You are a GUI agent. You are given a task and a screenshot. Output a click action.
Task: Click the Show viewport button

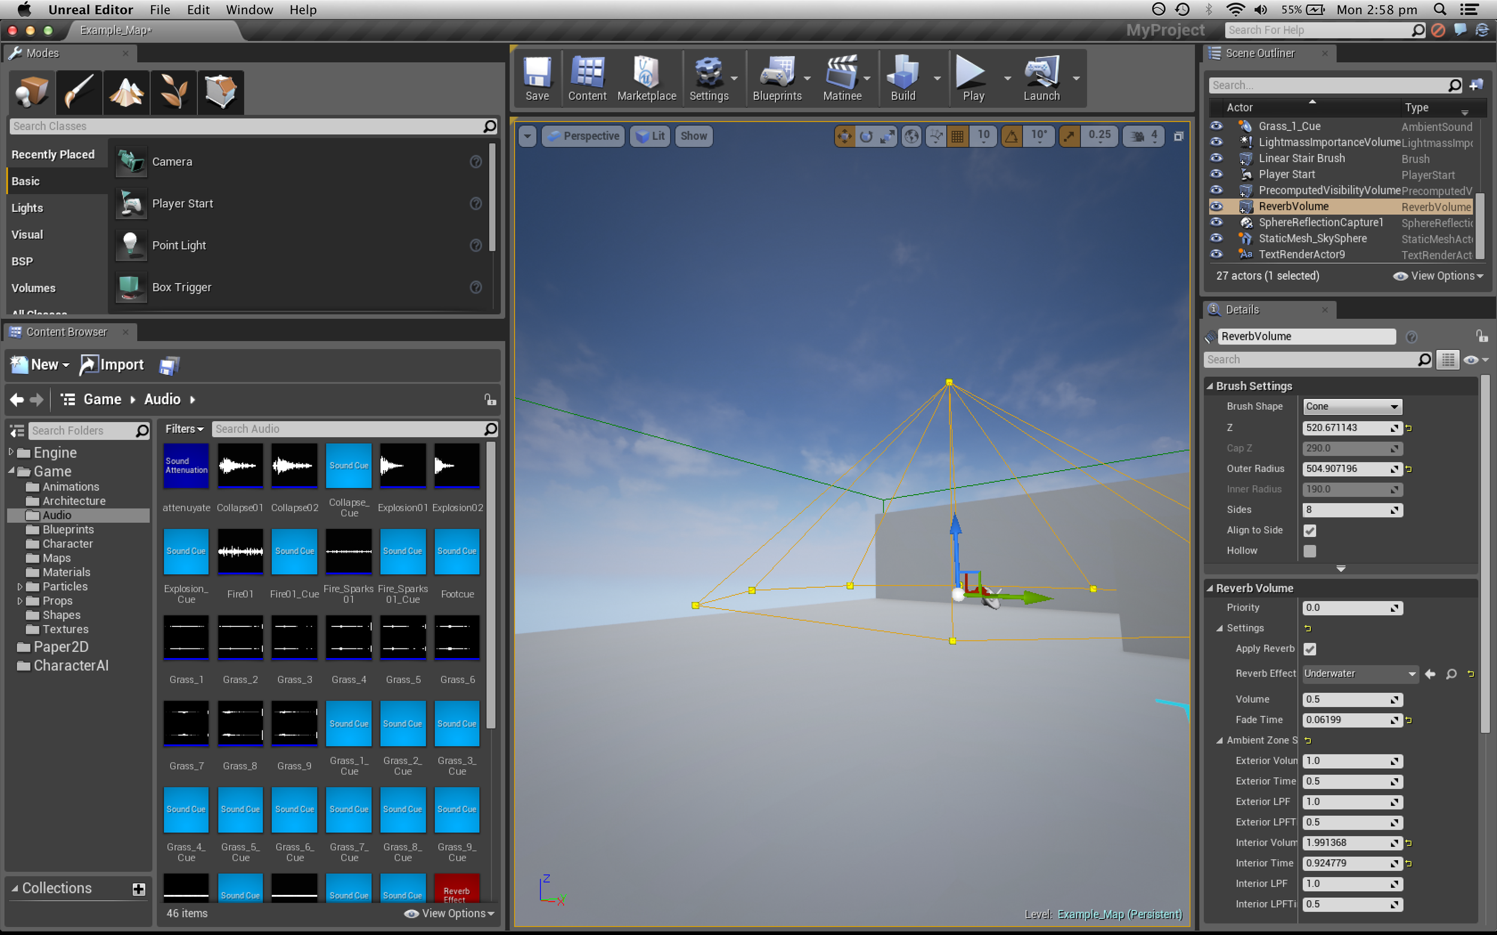(694, 136)
